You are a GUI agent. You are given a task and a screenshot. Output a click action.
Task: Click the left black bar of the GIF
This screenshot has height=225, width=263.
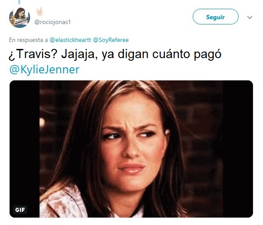(24, 149)
